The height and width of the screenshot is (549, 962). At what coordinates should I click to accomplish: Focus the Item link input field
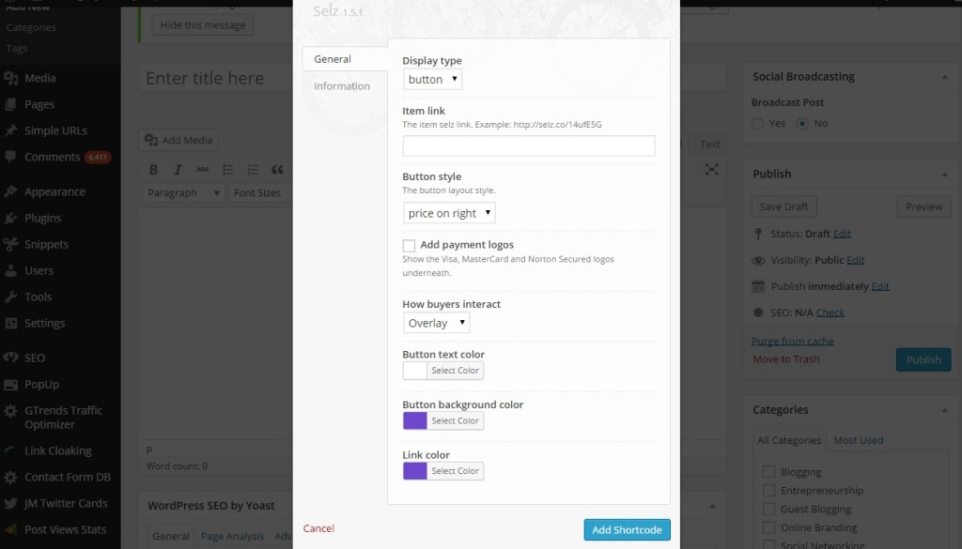[529, 145]
